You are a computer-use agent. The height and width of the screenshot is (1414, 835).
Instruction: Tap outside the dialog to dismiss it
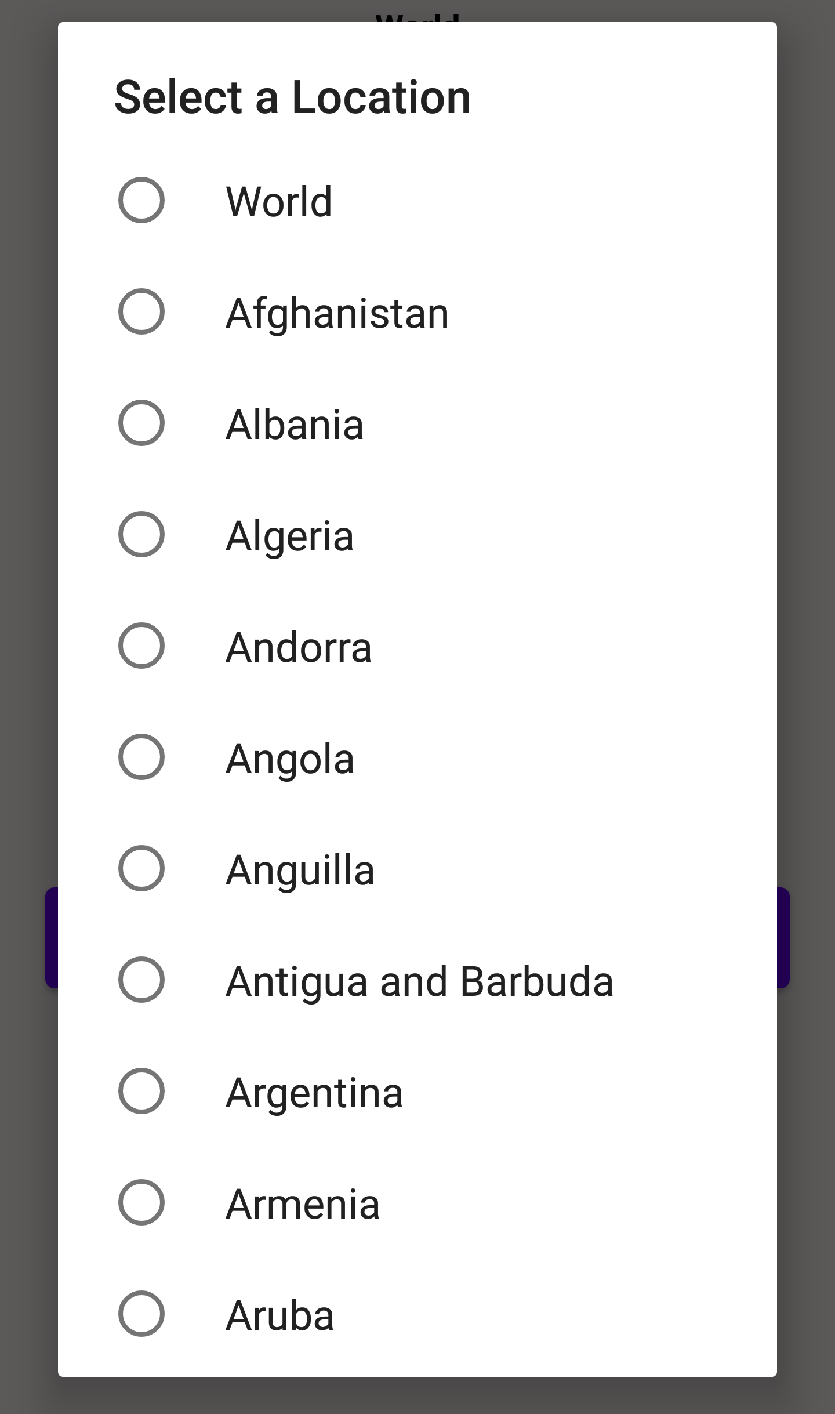point(26,696)
